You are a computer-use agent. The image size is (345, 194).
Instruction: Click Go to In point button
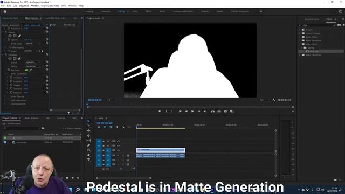[180, 112]
